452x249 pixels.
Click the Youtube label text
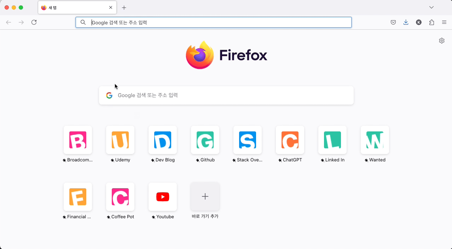coord(165,217)
